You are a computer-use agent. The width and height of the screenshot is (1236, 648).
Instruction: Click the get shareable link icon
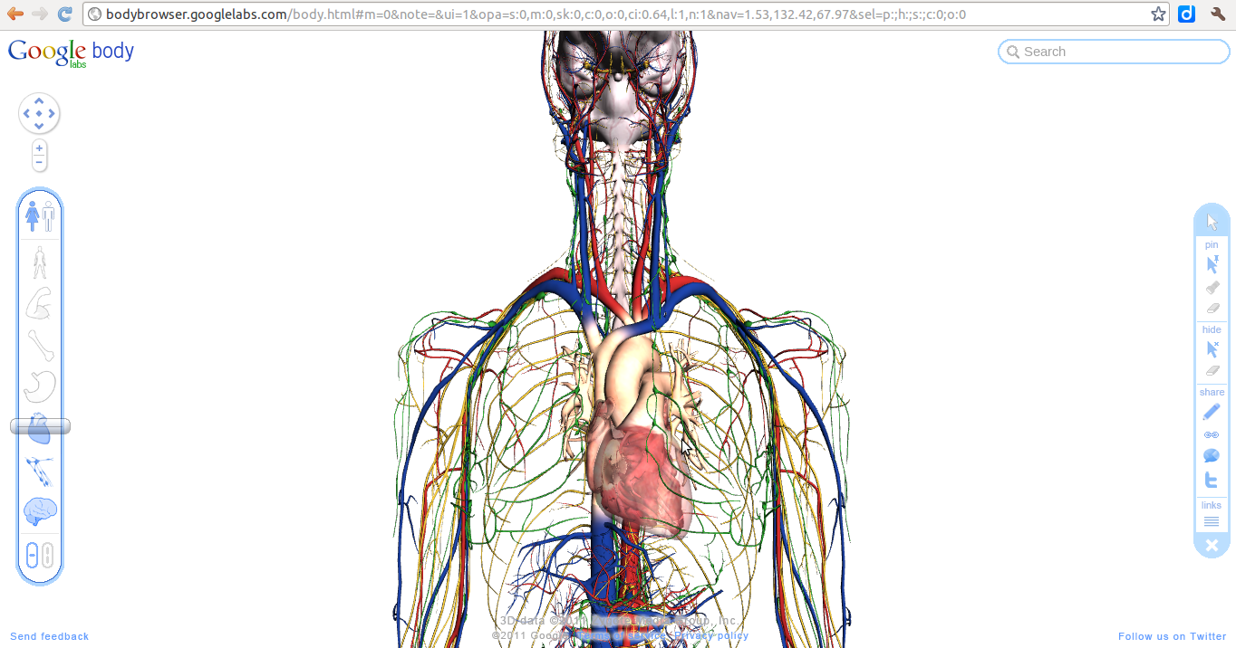(x=1212, y=434)
